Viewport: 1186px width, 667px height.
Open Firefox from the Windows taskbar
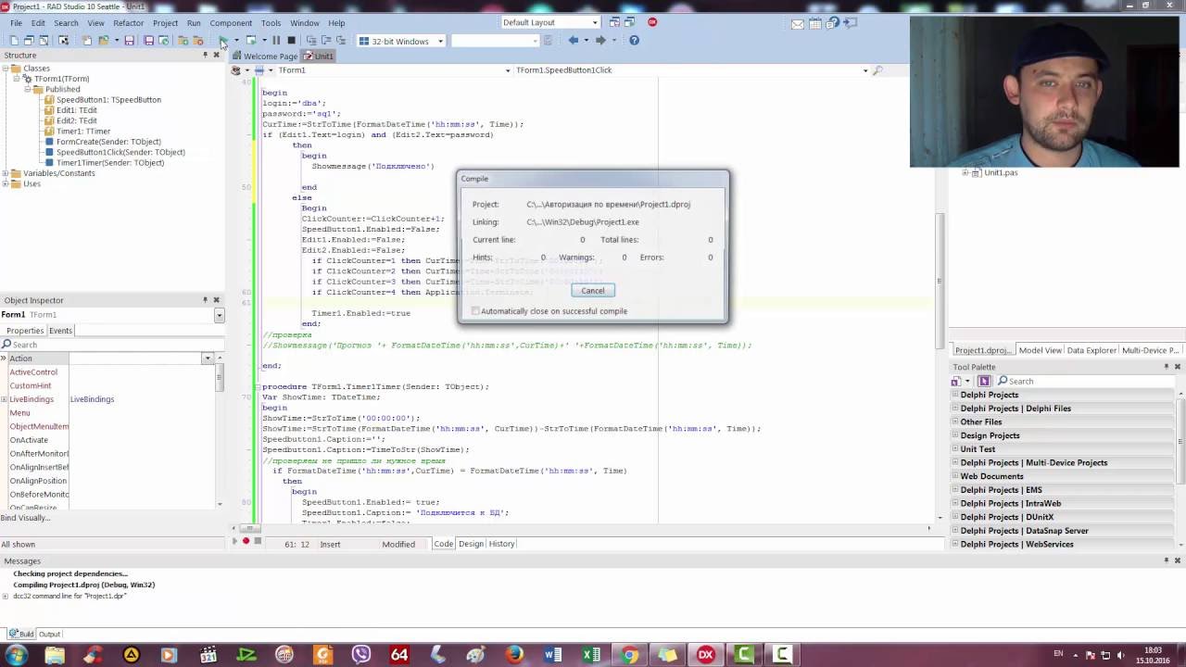[x=514, y=655]
